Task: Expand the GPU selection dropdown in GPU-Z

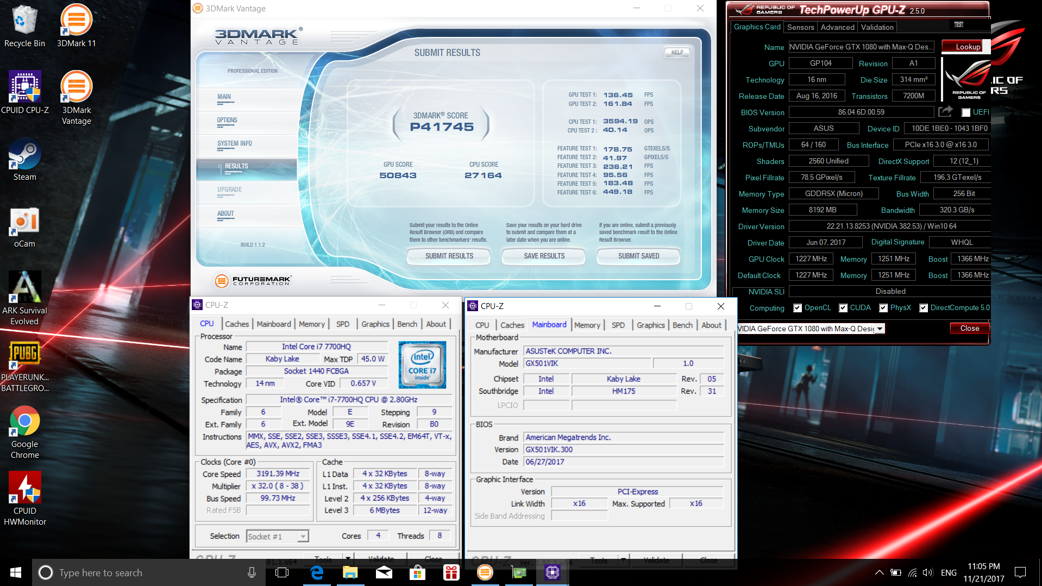Action: tap(880, 329)
